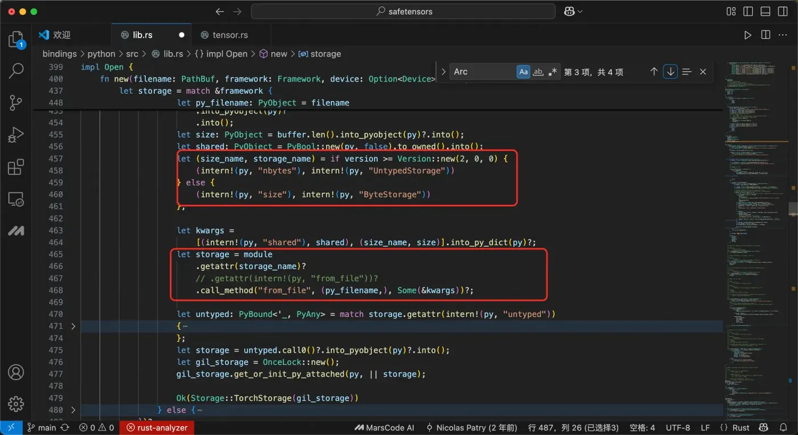Synchronize changes for the main branch

point(64,428)
